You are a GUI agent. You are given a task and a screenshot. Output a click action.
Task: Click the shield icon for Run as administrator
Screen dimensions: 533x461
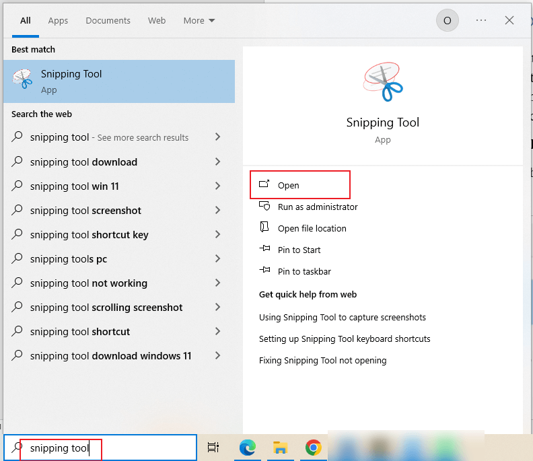(264, 206)
